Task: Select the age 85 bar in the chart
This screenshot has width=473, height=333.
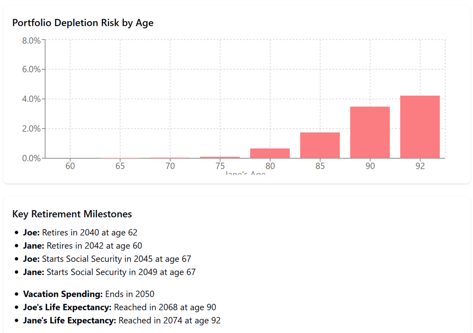Action: click(x=320, y=145)
